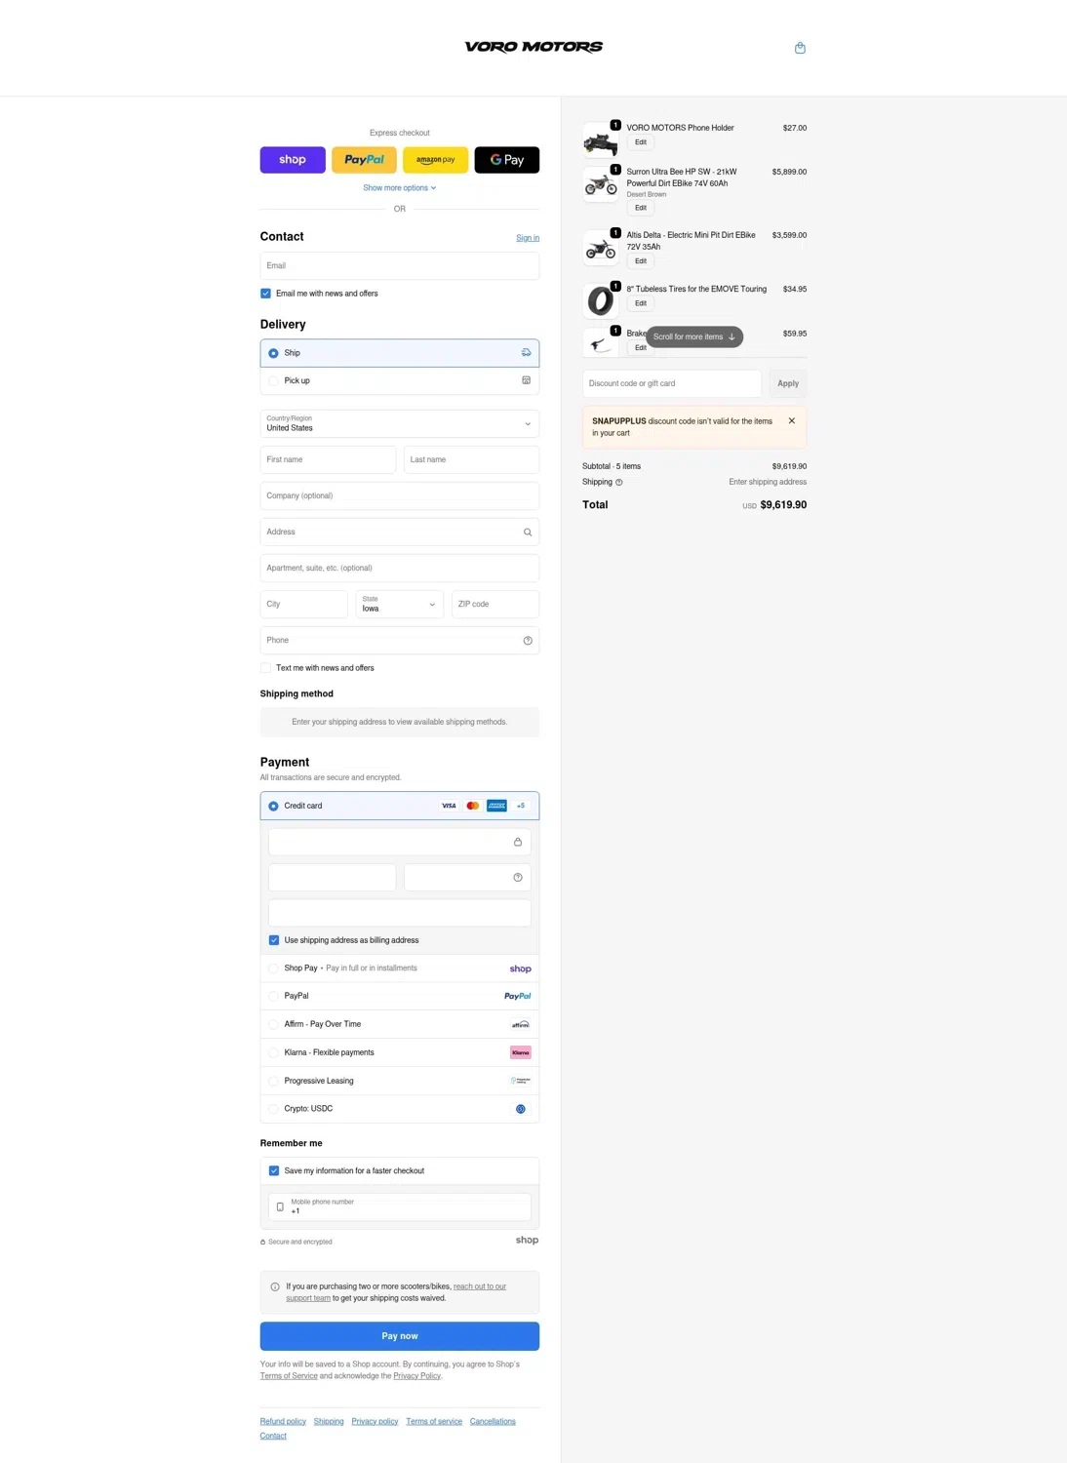Open the State dropdown showing Iowa
The width and height of the screenshot is (1067, 1463).
400,604
